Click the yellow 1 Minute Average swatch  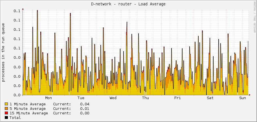6,104
